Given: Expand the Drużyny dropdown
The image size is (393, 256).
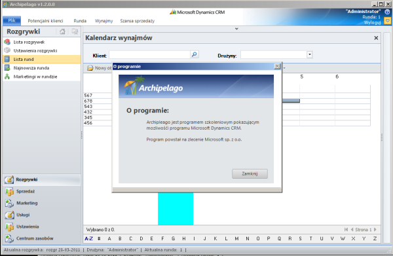Looking at the screenshot, I should click(310, 54).
